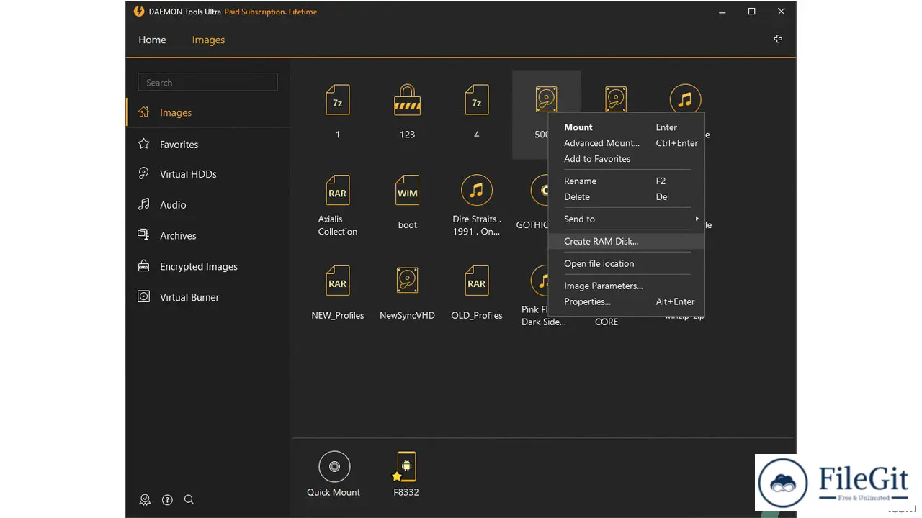Viewport: 922px width, 518px height.
Task: Click the Audio music note icon
Action: 144,204
